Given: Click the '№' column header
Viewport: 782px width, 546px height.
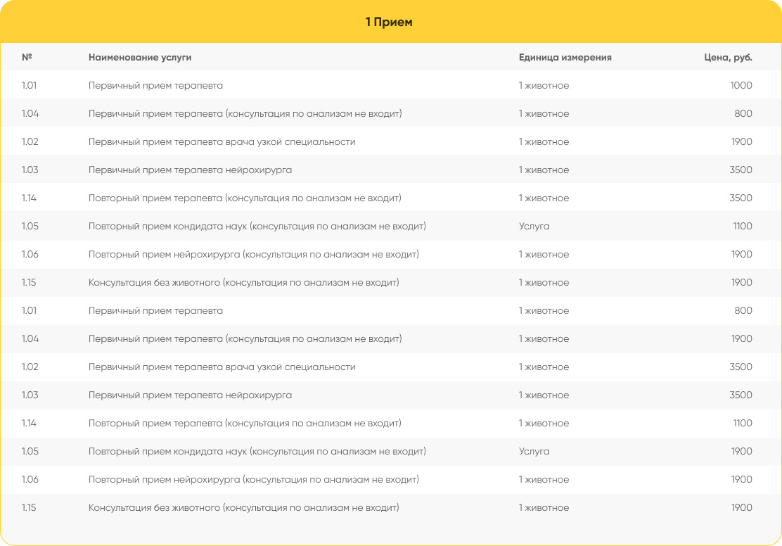Looking at the screenshot, I should click(27, 57).
